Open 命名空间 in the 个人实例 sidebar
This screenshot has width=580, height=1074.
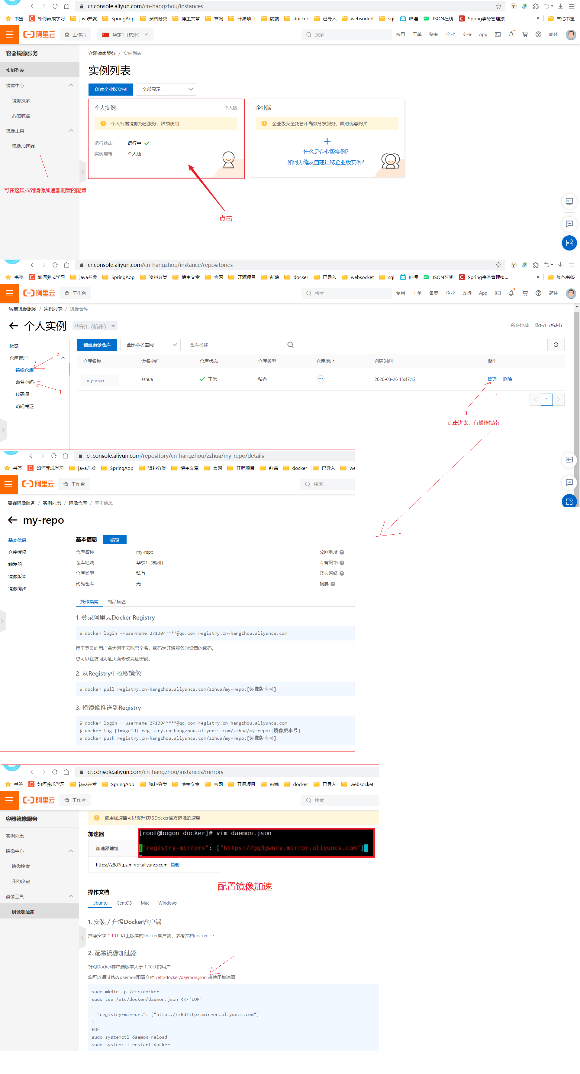point(24,382)
